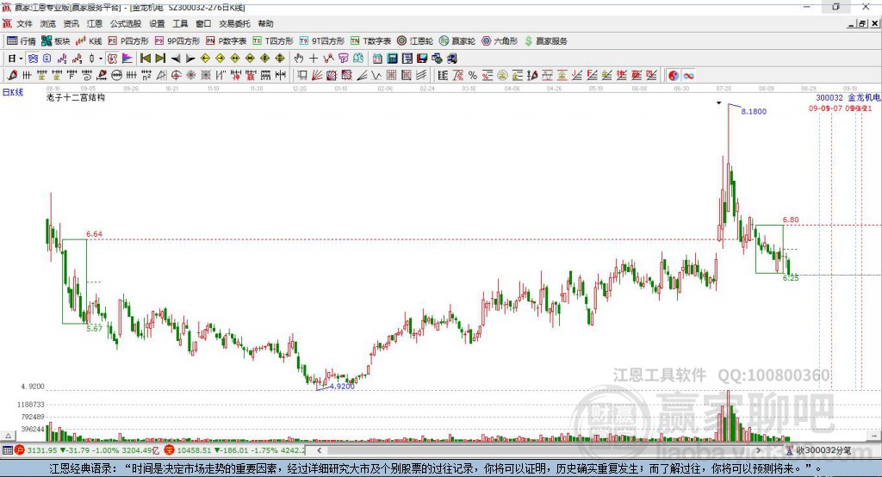Click the circular target drawing tool
The height and width of the screenshot is (477, 882).
[x=176, y=76]
